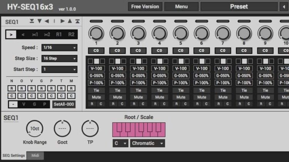Click the shift-to-bottom arrow icon in SEQ1 header
Viewport: 289px width, 162px height.
32,21
